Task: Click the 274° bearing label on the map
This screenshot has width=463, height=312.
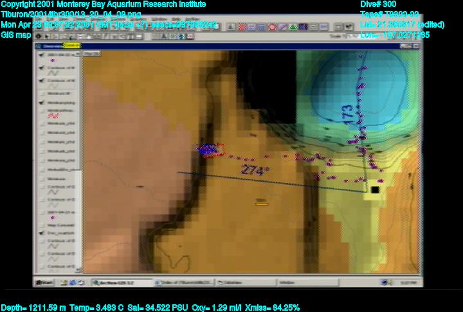Action: [255, 171]
